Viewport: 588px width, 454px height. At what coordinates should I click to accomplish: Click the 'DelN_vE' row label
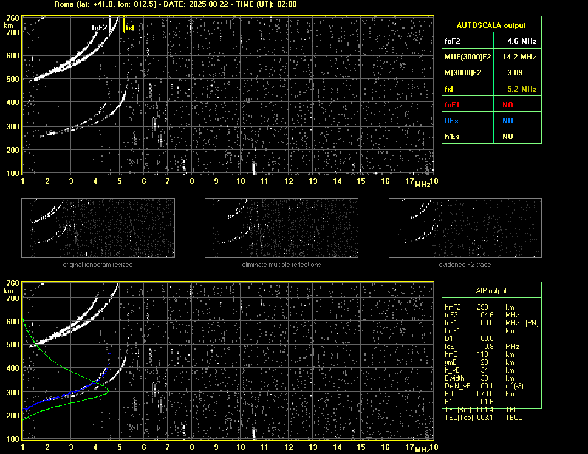(x=457, y=386)
